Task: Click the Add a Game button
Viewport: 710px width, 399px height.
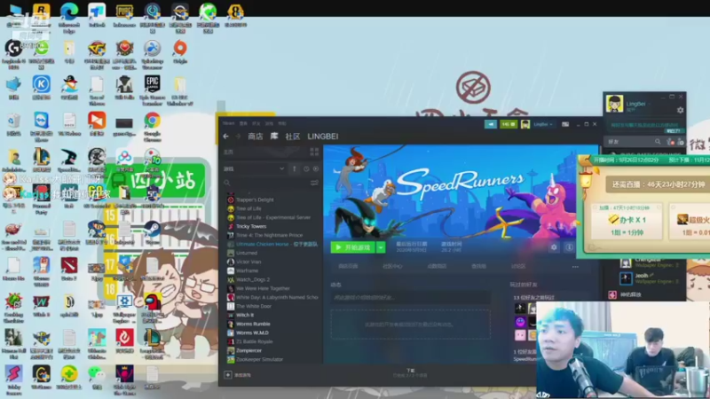Action: [238, 374]
